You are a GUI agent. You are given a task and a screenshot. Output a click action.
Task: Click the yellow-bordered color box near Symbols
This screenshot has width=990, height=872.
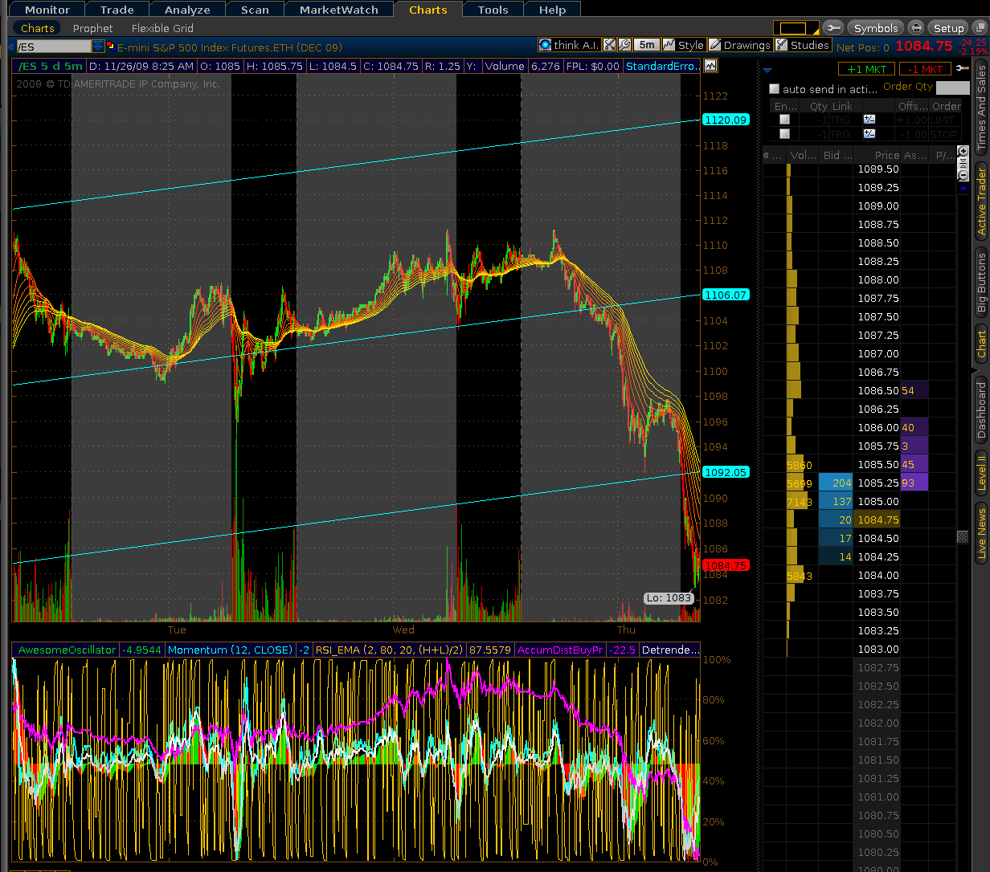click(x=792, y=28)
